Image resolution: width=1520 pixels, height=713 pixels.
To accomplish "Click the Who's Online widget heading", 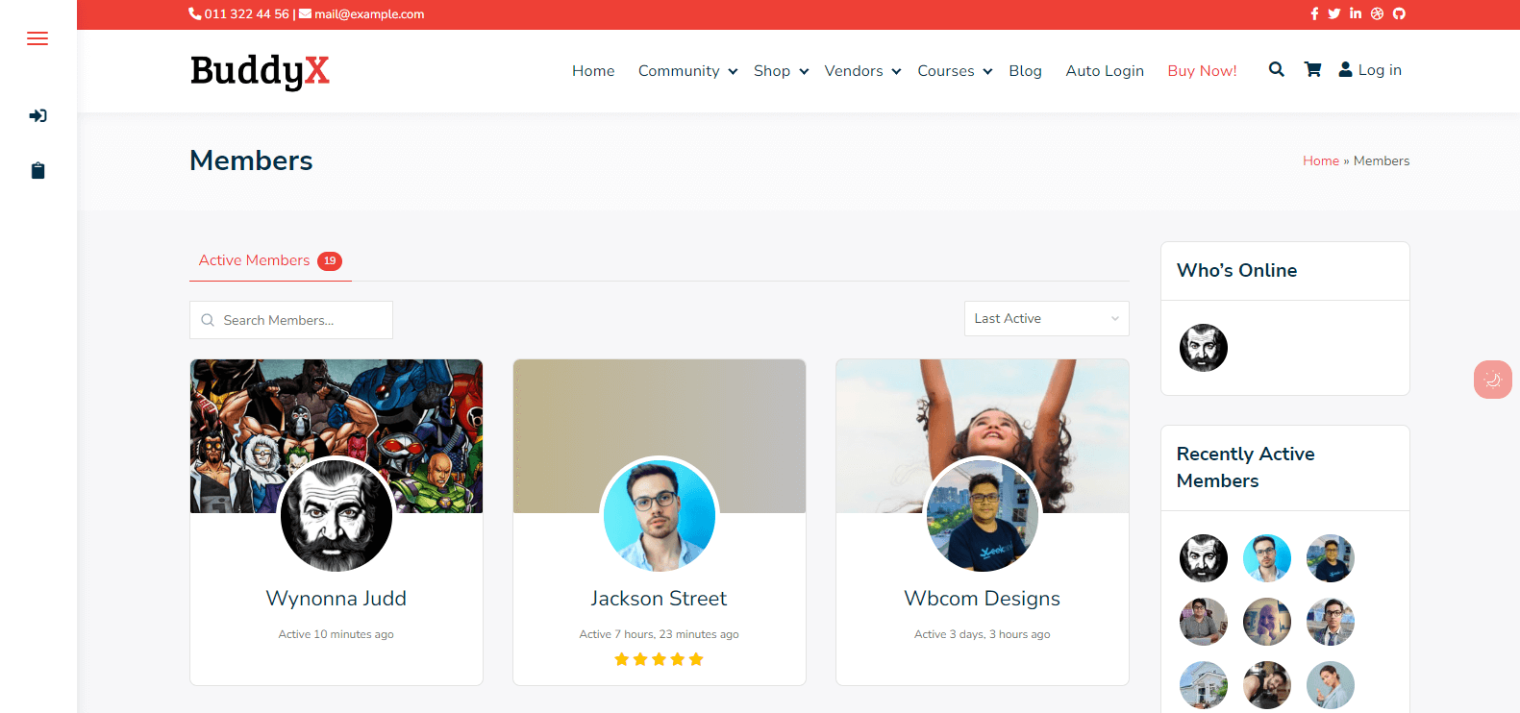I will [1236, 271].
